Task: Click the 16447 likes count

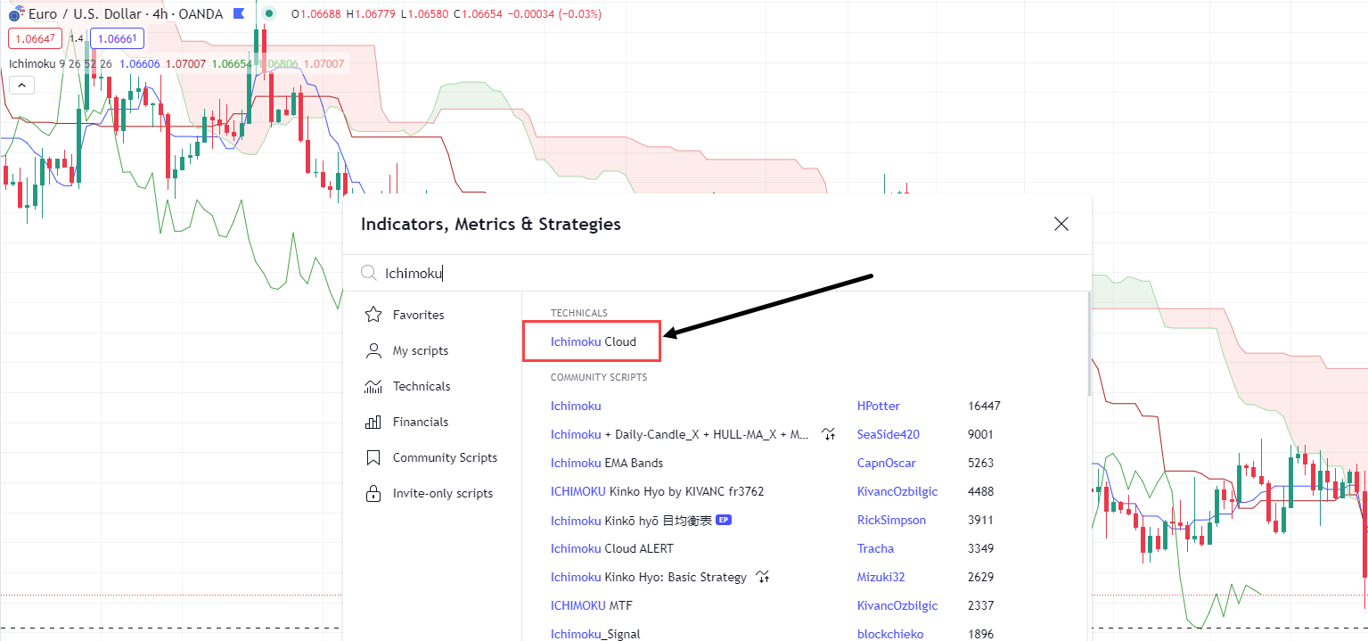Action: [x=984, y=406]
